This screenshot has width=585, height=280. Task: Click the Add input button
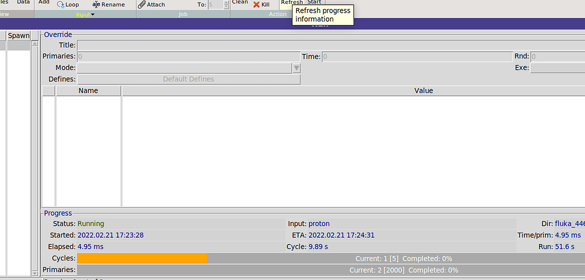click(x=44, y=2)
